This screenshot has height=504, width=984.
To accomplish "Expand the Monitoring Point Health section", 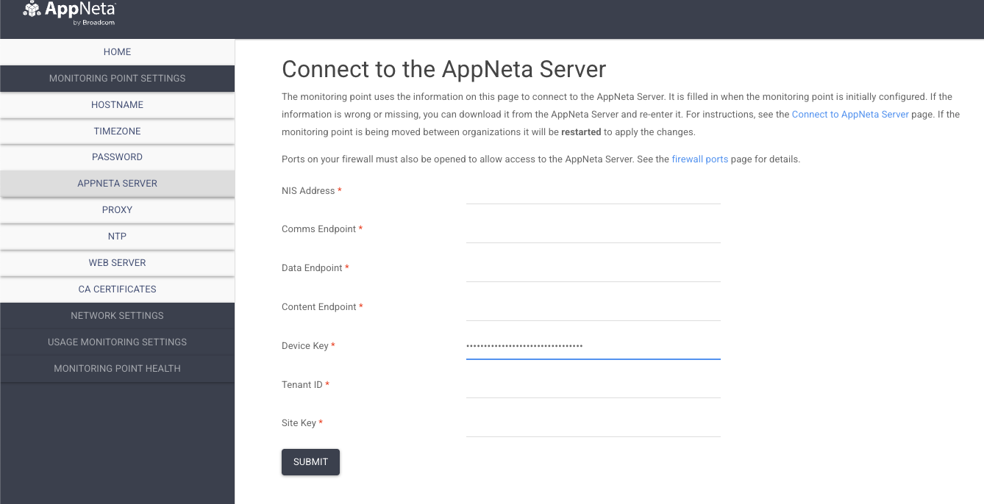I will click(x=117, y=369).
